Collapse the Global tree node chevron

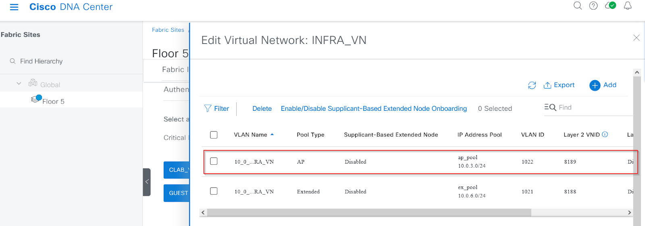coord(19,84)
